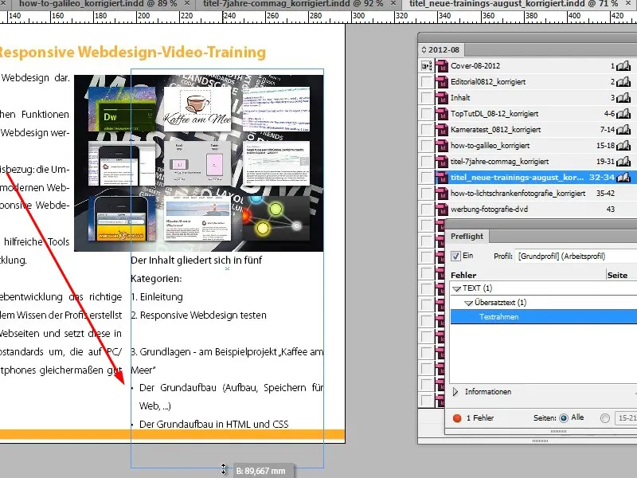637x478 pixels.
Task: Close the how-to-galileo_korrigiert.indd tab
Action: pyautogui.click(x=187, y=3)
